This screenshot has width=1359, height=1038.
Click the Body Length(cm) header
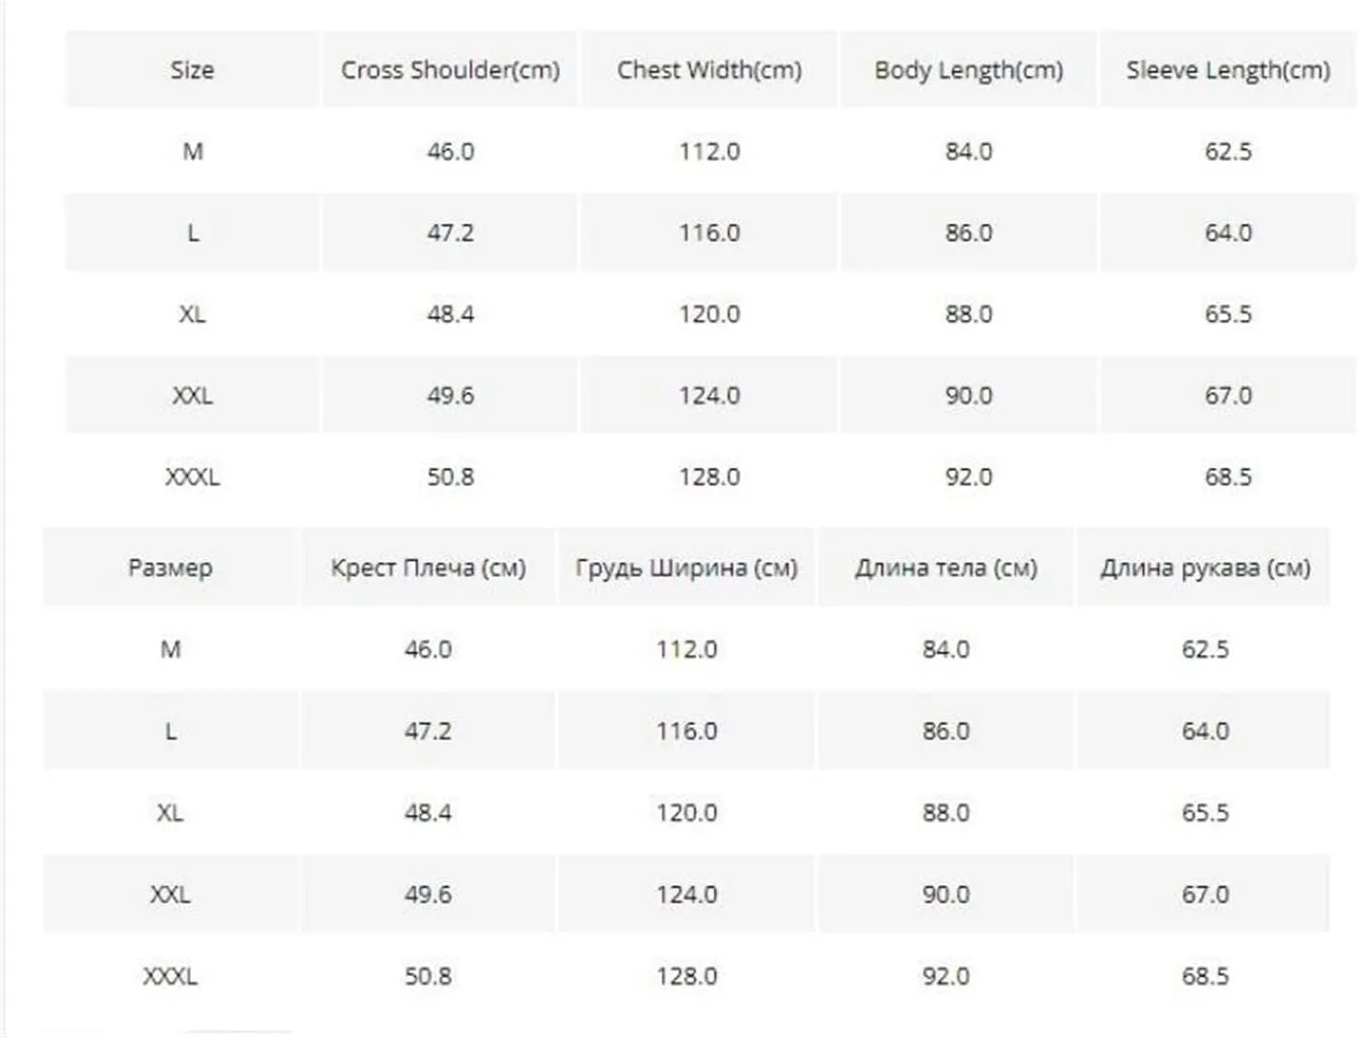pos(969,70)
